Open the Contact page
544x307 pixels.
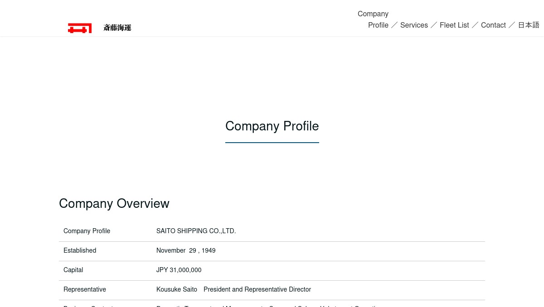coord(493,25)
